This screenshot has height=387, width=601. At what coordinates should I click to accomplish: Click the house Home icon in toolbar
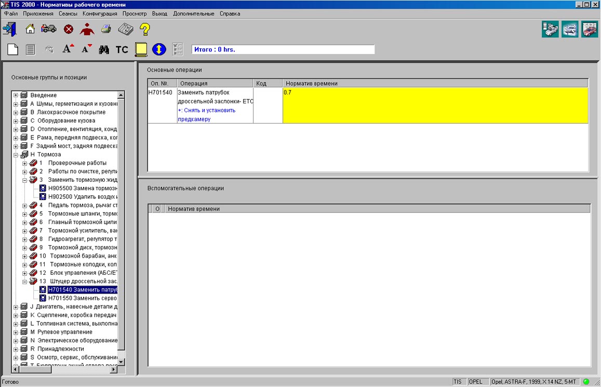click(x=30, y=29)
